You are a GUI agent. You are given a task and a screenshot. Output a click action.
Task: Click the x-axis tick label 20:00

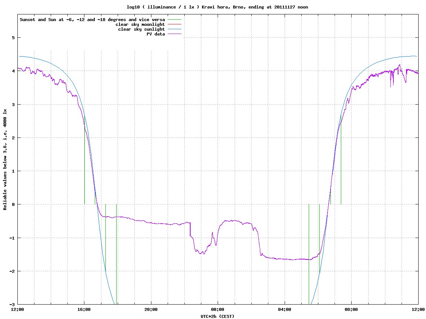point(151,309)
